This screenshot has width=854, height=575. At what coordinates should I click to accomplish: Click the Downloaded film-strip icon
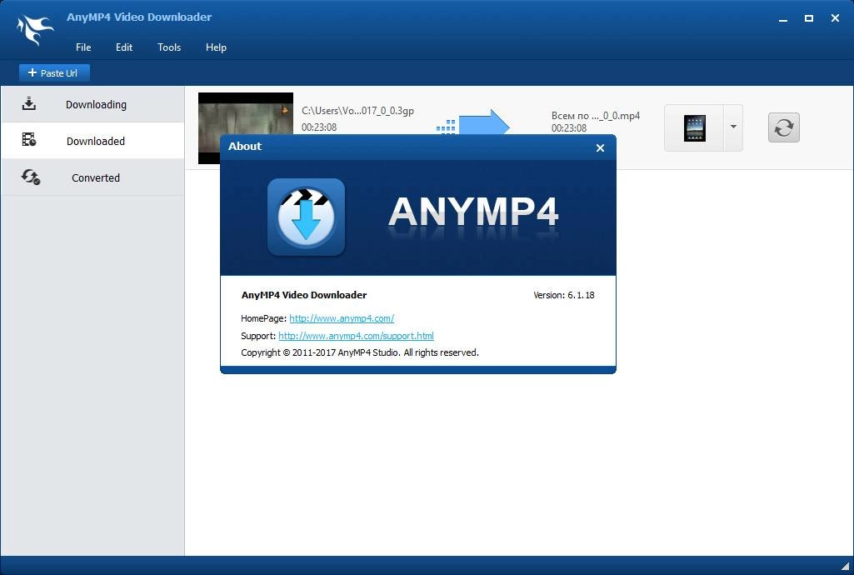pos(29,139)
